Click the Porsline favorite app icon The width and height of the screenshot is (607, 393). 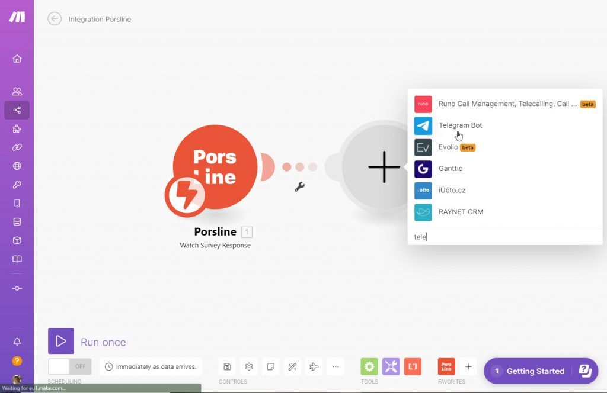click(x=446, y=366)
